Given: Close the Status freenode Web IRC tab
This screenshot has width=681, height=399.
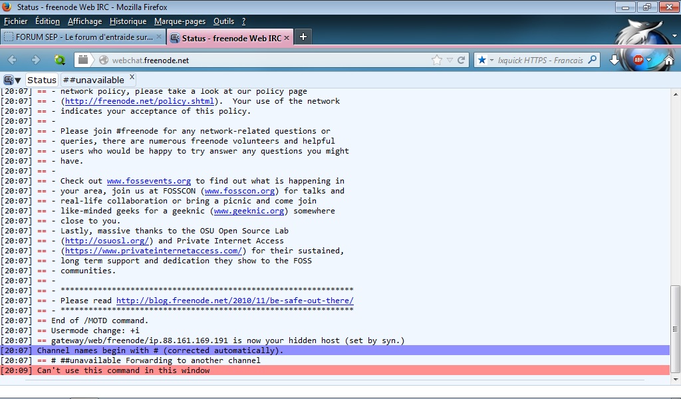Looking at the screenshot, I should (287, 38).
